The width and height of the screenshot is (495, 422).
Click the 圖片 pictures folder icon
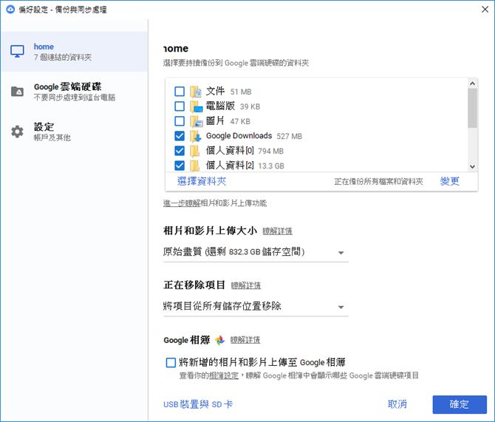coord(196,121)
